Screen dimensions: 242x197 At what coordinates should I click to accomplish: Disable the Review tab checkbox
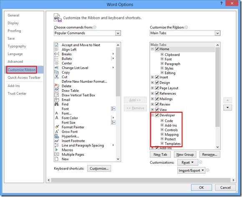(157, 104)
